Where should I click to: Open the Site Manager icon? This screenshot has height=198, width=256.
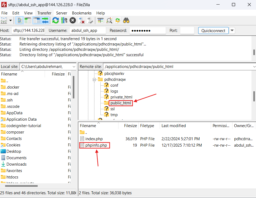[4, 20]
